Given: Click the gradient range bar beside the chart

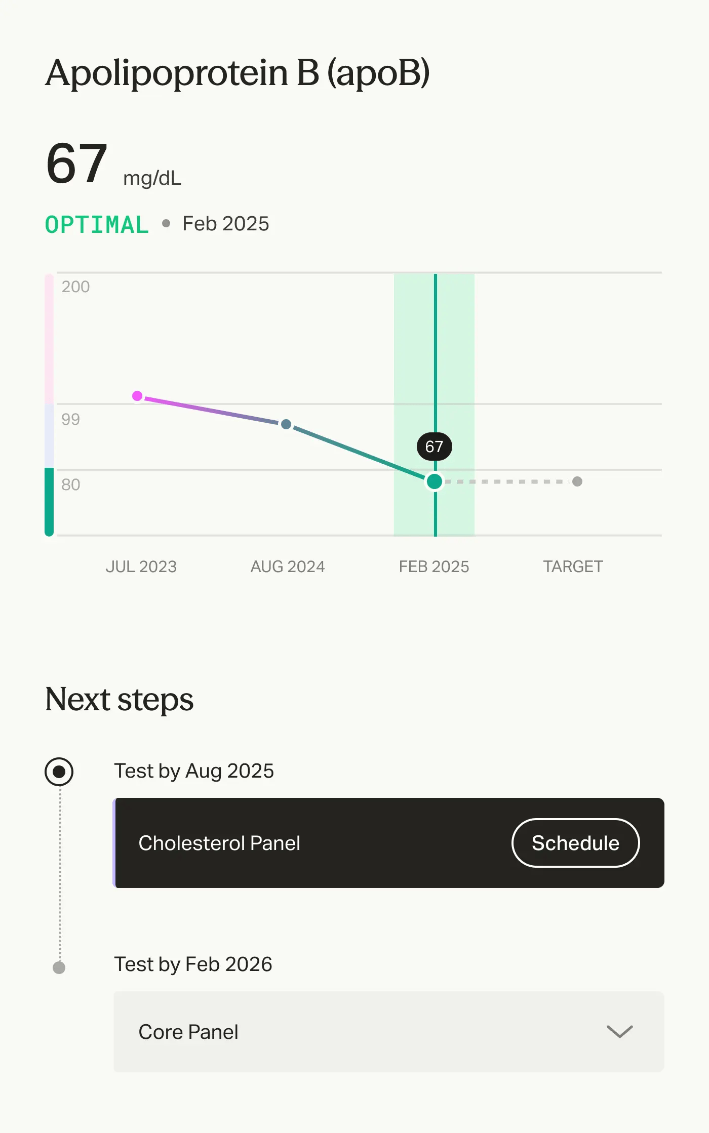Looking at the screenshot, I should tap(49, 405).
